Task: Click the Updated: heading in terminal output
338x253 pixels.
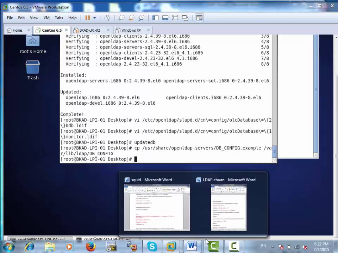Action: tap(71, 92)
